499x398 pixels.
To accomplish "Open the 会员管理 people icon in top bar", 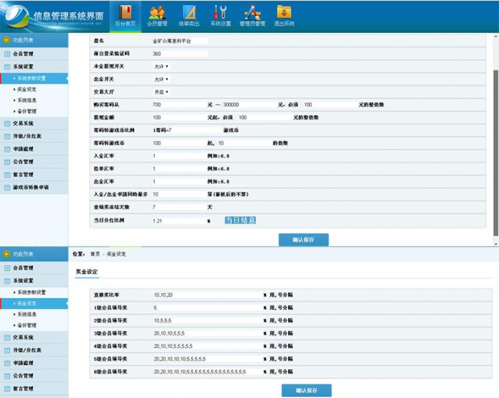I will pos(157,13).
